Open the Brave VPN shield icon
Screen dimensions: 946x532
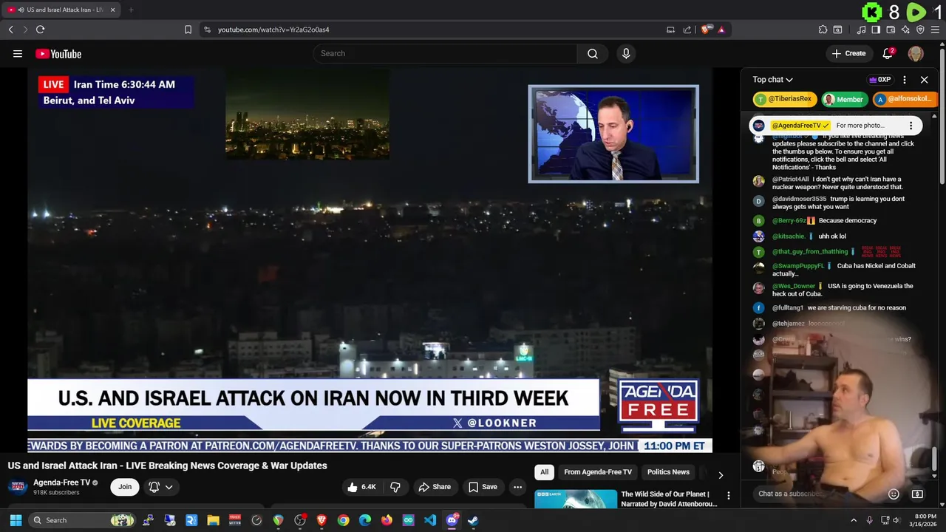(x=920, y=30)
